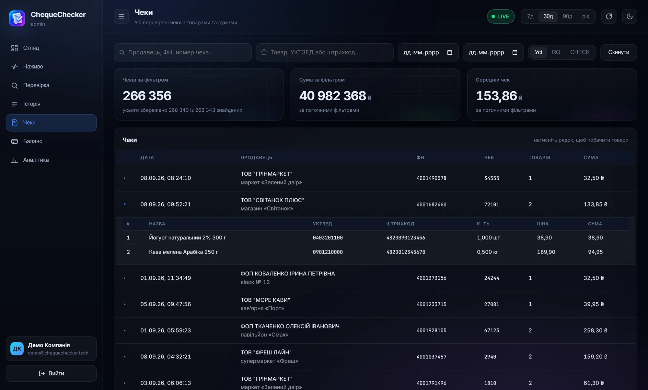Expand the ФОП ТКАЧЕНКО receipt row

point(375,330)
